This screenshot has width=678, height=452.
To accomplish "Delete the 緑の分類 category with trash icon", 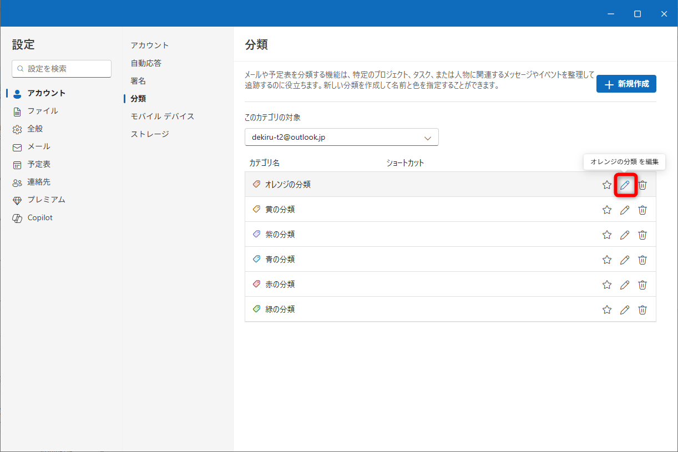I will [642, 309].
